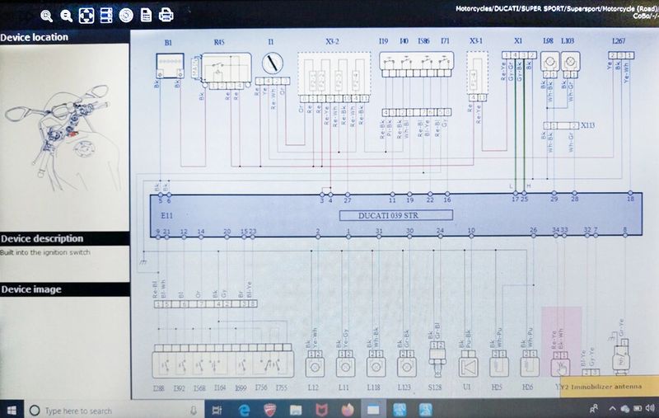Open Windows Task View
The image size is (659, 418).
[217, 411]
